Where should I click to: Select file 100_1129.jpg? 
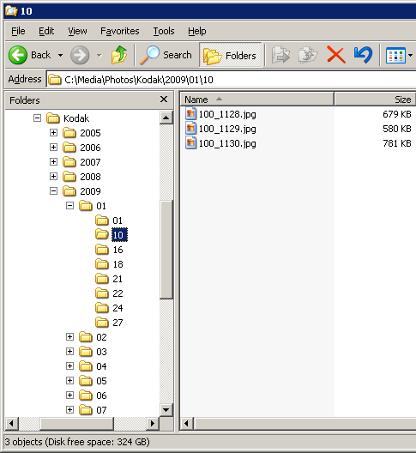pyautogui.click(x=227, y=129)
